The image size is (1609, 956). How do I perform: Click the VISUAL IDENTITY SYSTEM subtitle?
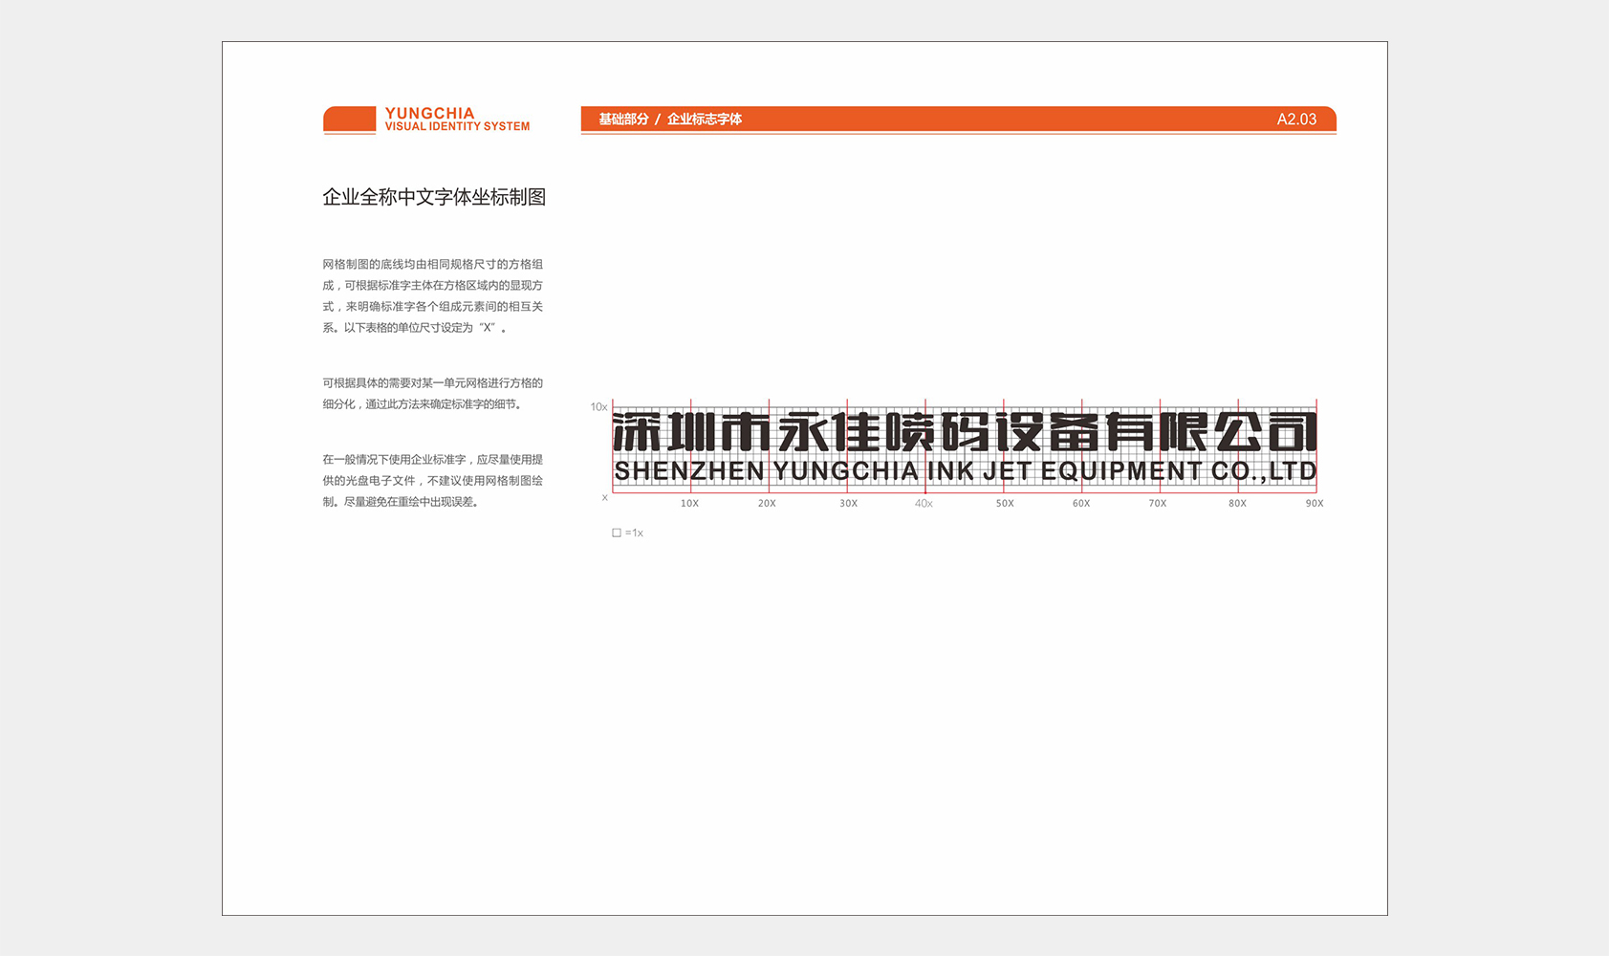click(x=457, y=126)
